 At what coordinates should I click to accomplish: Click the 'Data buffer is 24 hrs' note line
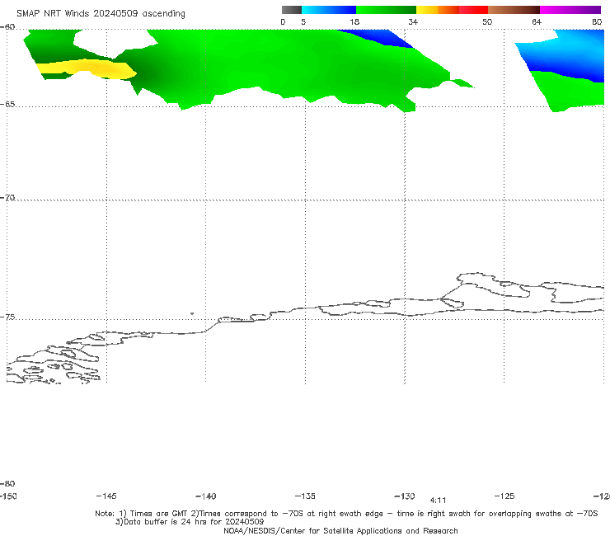point(190,522)
